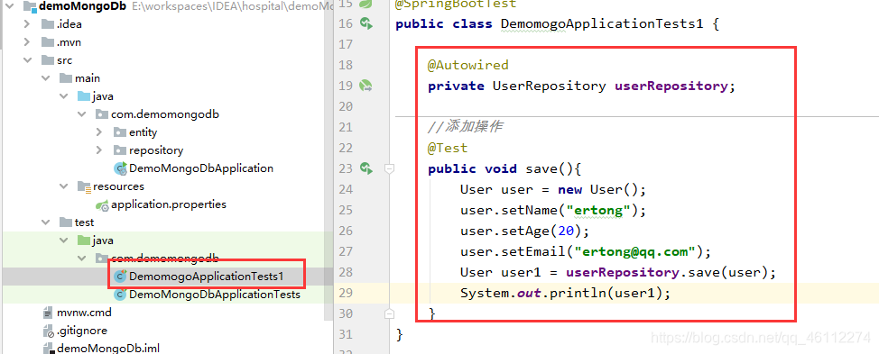879x354 pixels.
Task: Open application.properties file
Action: [x=169, y=204]
